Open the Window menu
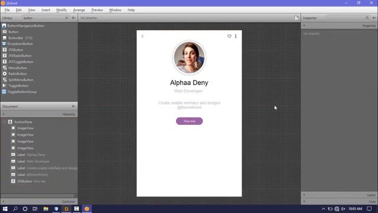378x213 pixels. click(x=115, y=10)
